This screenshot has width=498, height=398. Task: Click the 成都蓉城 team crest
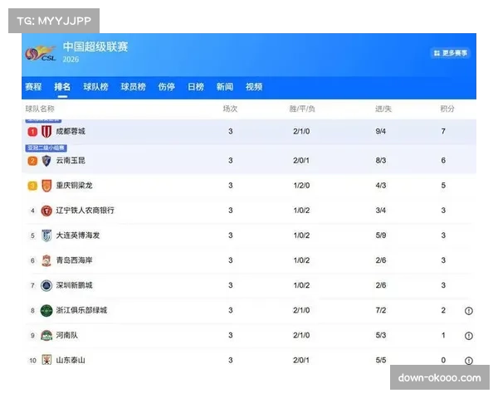point(46,131)
